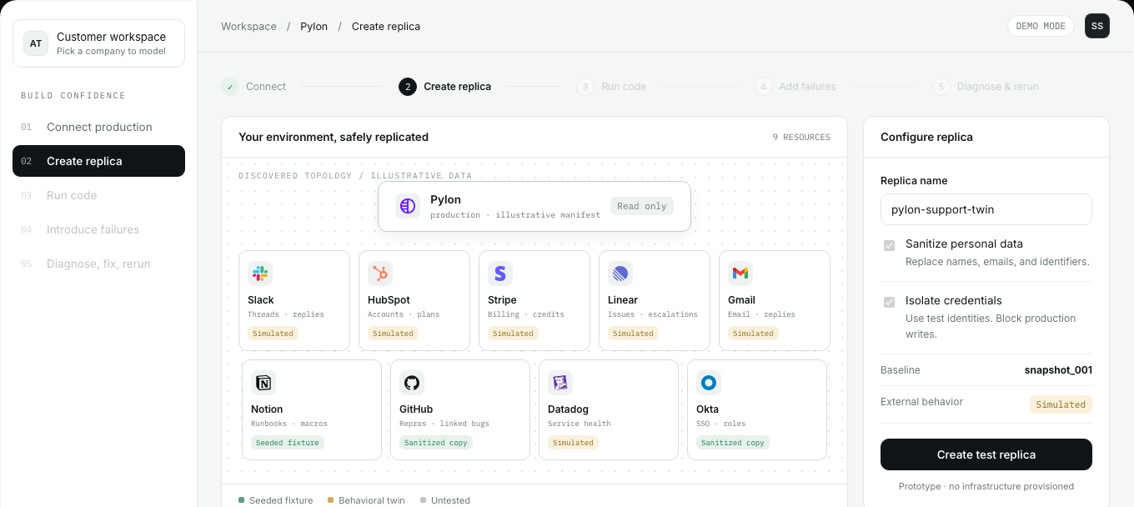Select Create replica sidebar item
Image resolution: width=1134 pixels, height=507 pixels.
click(x=98, y=161)
